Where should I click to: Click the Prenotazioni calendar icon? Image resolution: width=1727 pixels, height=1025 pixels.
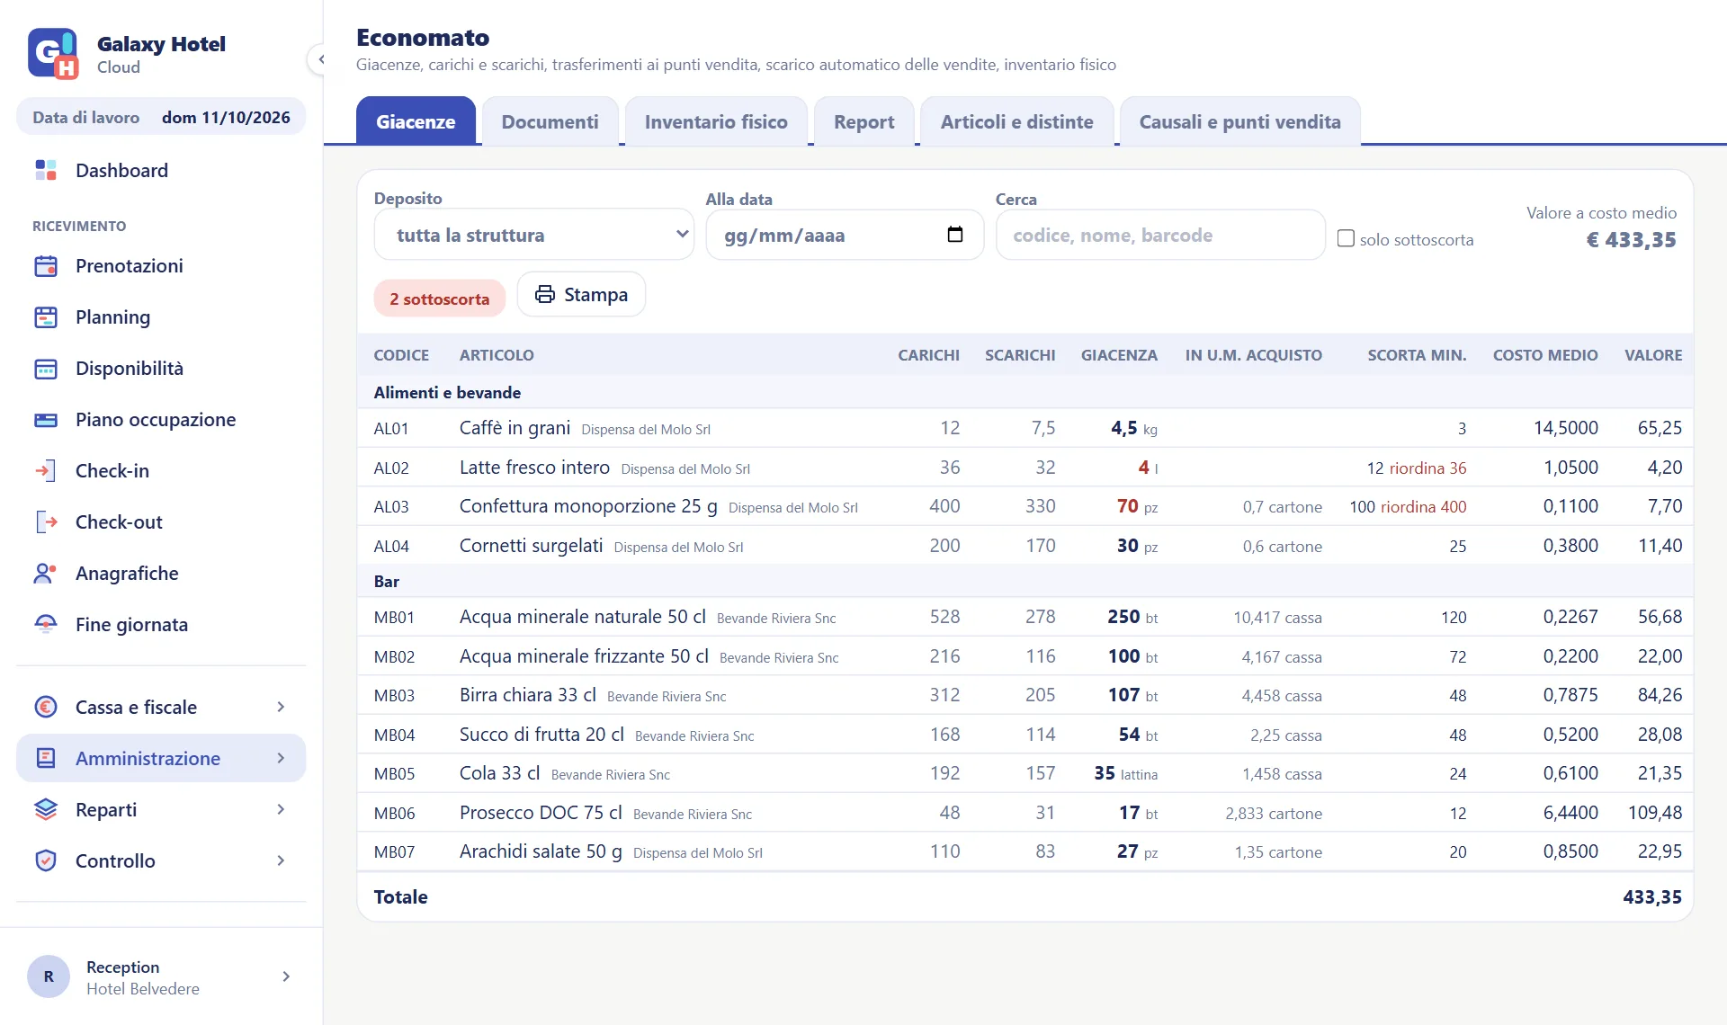click(46, 265)
